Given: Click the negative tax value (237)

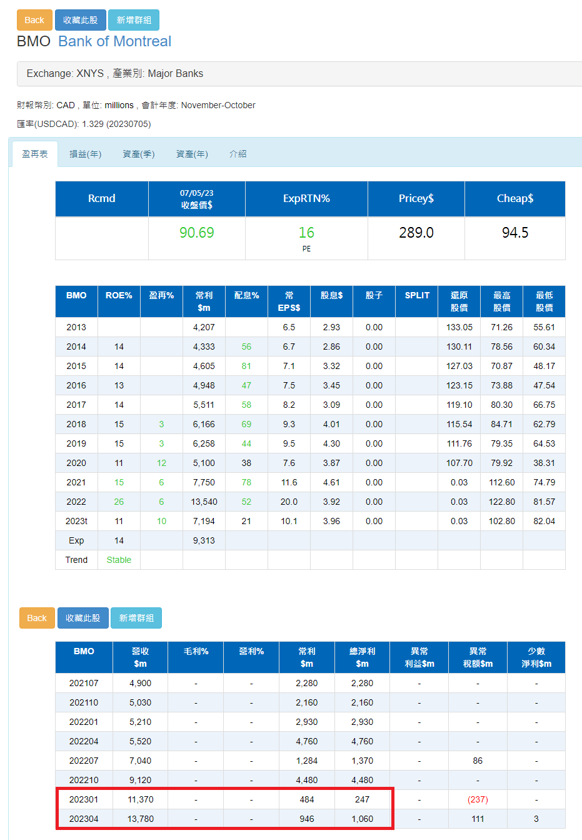Looking at the screenshot, I should 478,799.
